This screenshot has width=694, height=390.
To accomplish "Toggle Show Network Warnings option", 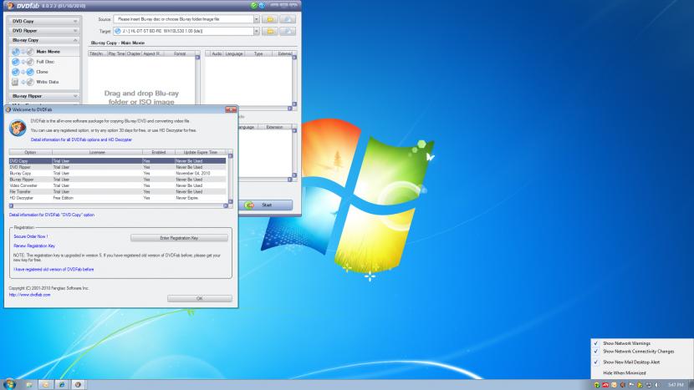I will [642, 343].
